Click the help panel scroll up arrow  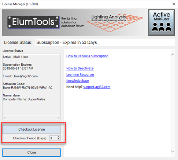coord(173,55)
